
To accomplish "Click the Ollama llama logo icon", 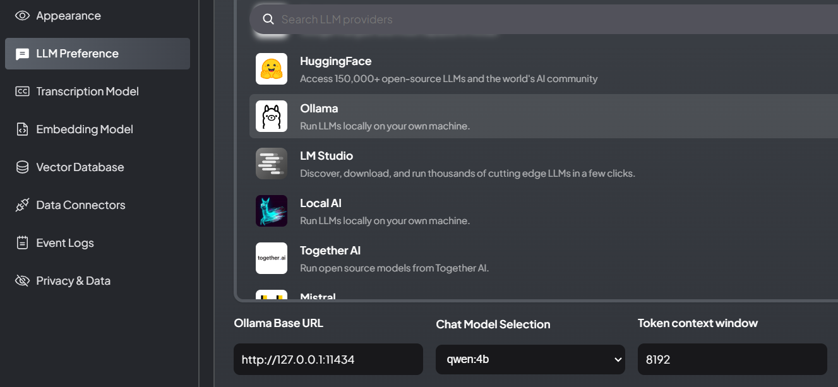I will point(272,116).
